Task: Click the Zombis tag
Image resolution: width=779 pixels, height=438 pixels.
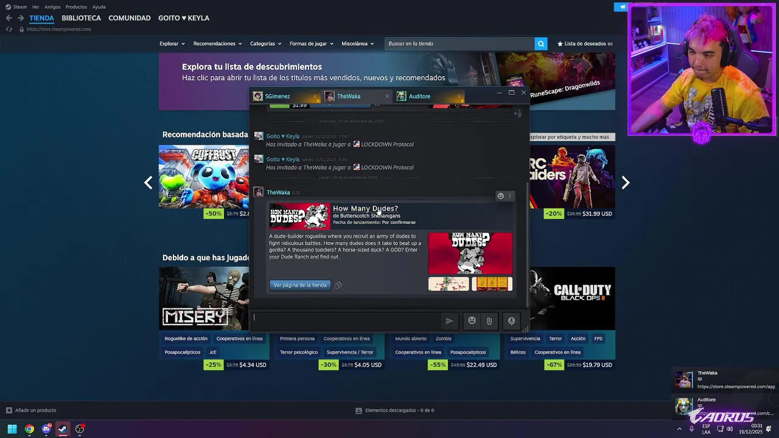Action: [x=444, y=339]
